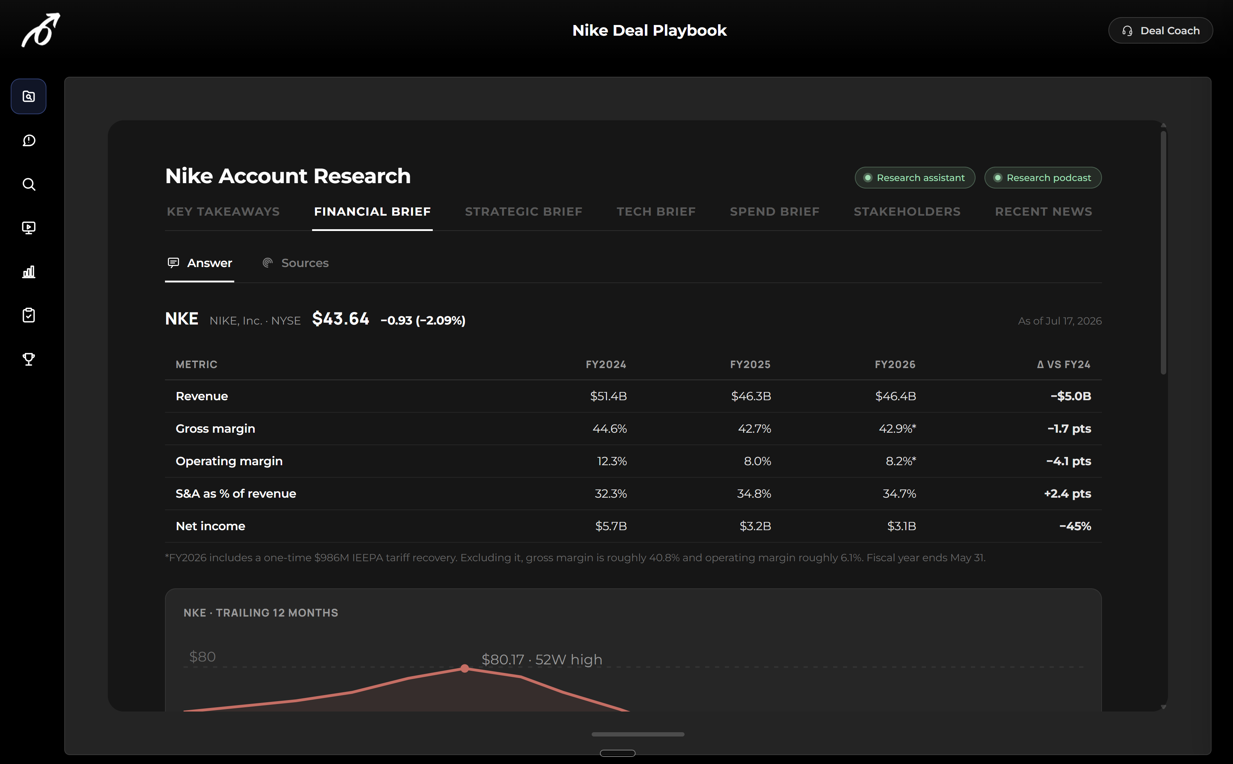Open the bar chart analytics sidebar icon
Viewport: 1233px width, 764px height.
[x=29, y=272]
